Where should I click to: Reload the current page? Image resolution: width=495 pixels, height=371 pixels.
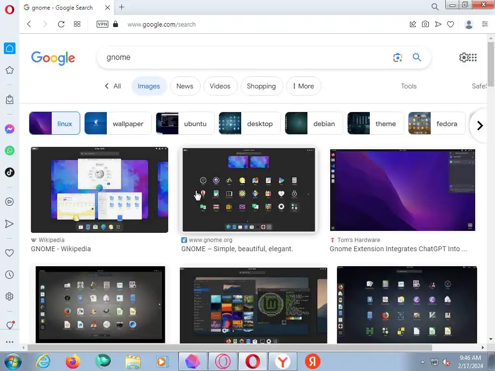61,24
